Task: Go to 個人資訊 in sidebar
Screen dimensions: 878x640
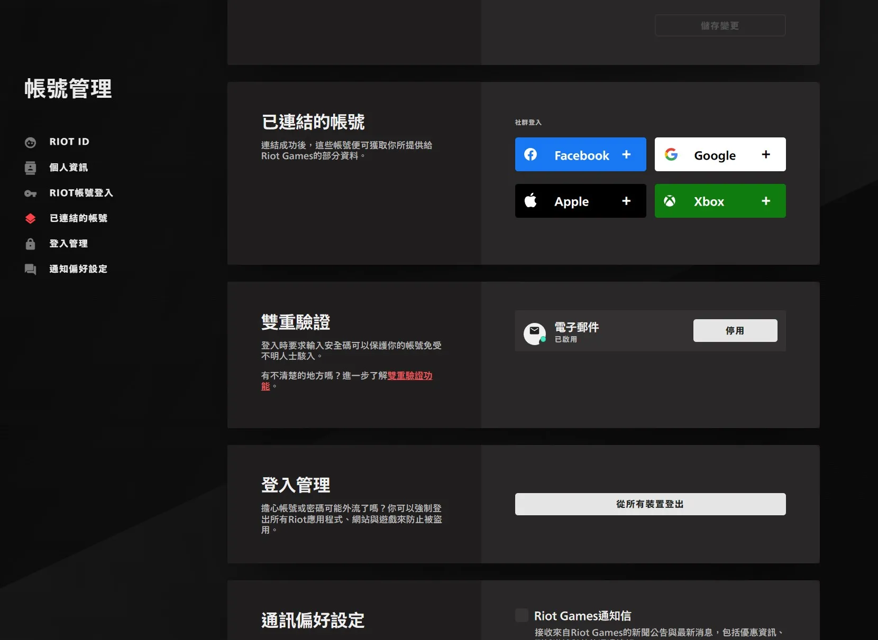Action: coord(69,168)
